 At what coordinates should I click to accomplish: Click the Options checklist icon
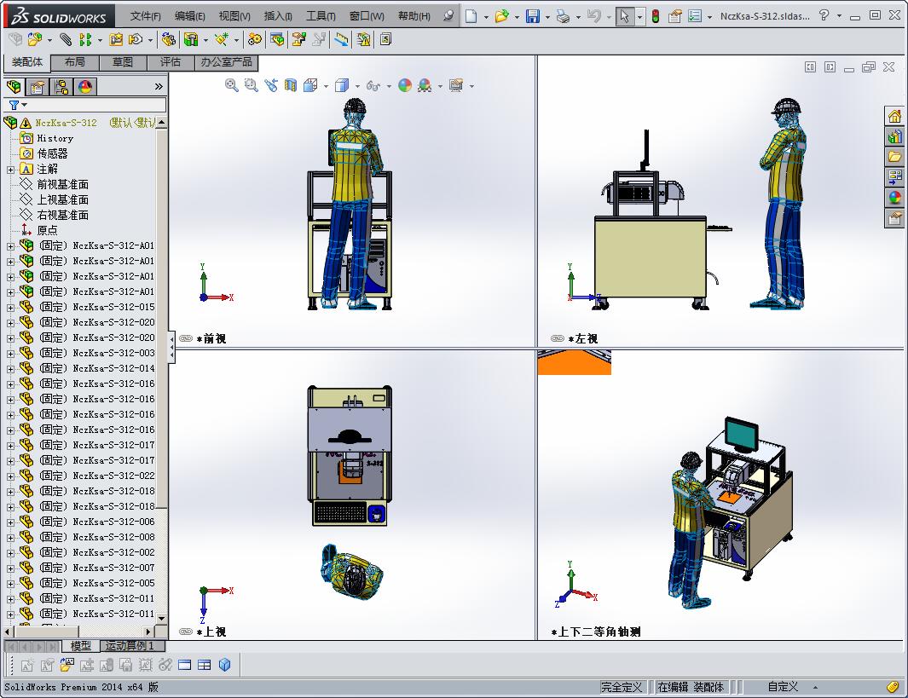pyautogui.click(x=694, y=16)
